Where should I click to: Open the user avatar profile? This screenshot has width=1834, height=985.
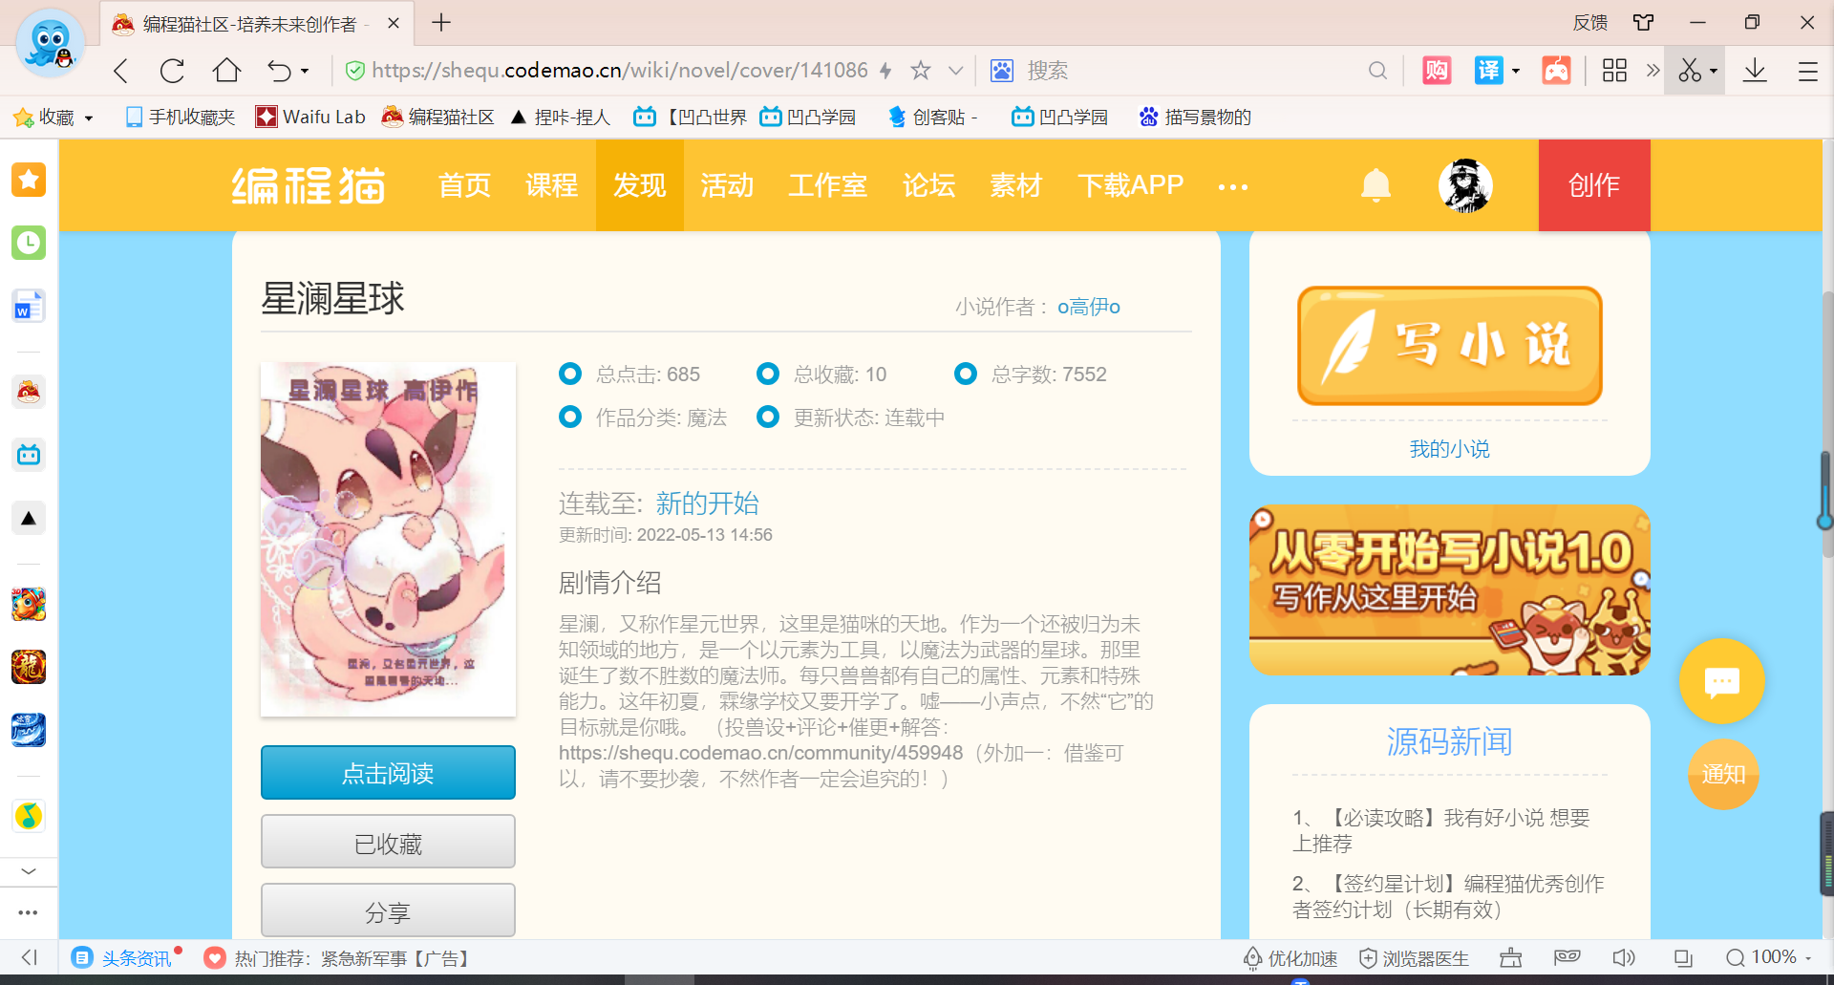(x=1465, y=185)
